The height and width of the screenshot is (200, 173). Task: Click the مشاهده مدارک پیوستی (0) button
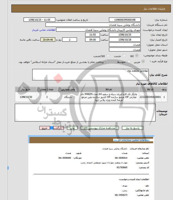[x=100, y=128]
